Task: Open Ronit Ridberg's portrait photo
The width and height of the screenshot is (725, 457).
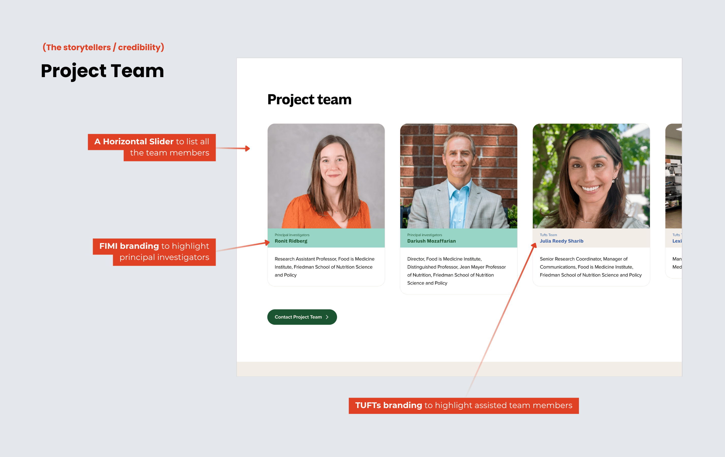Action: click(x=326, y=176)
